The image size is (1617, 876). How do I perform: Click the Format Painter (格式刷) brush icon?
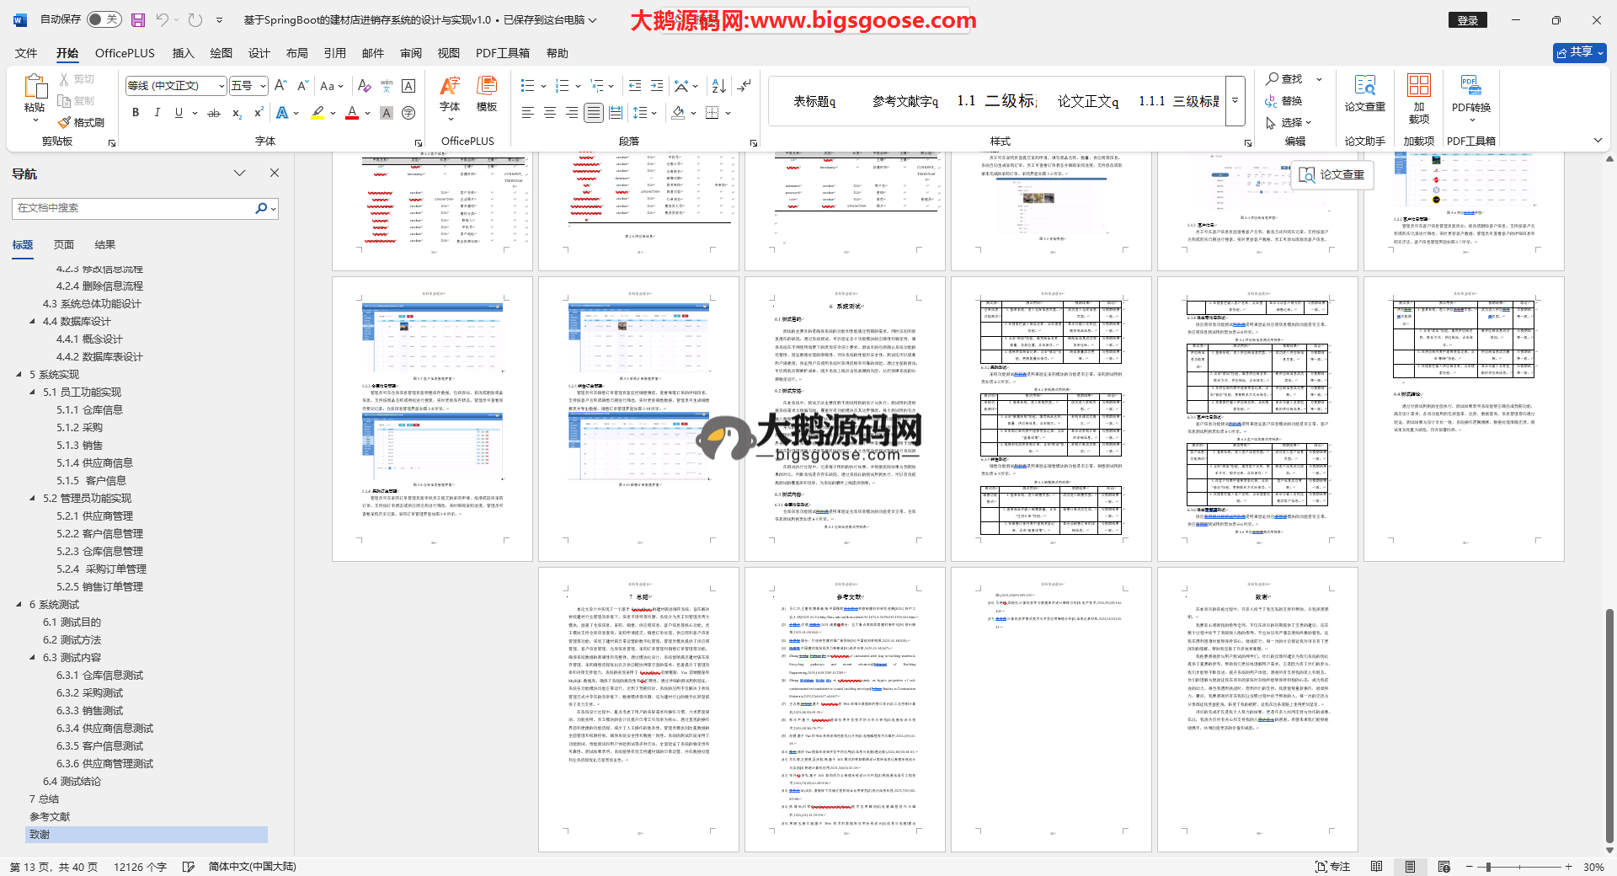tap(65, 123)
